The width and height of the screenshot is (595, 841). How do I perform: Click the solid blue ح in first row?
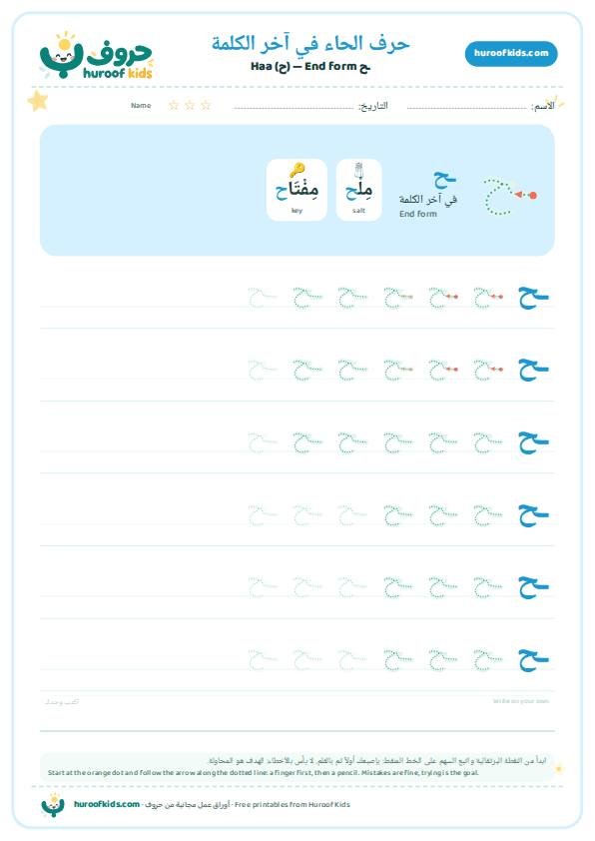pyautogui.click(x=533, y=298)
